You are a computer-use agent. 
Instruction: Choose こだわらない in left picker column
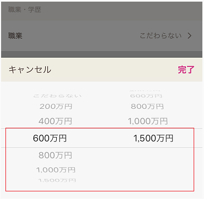[57, 96]
